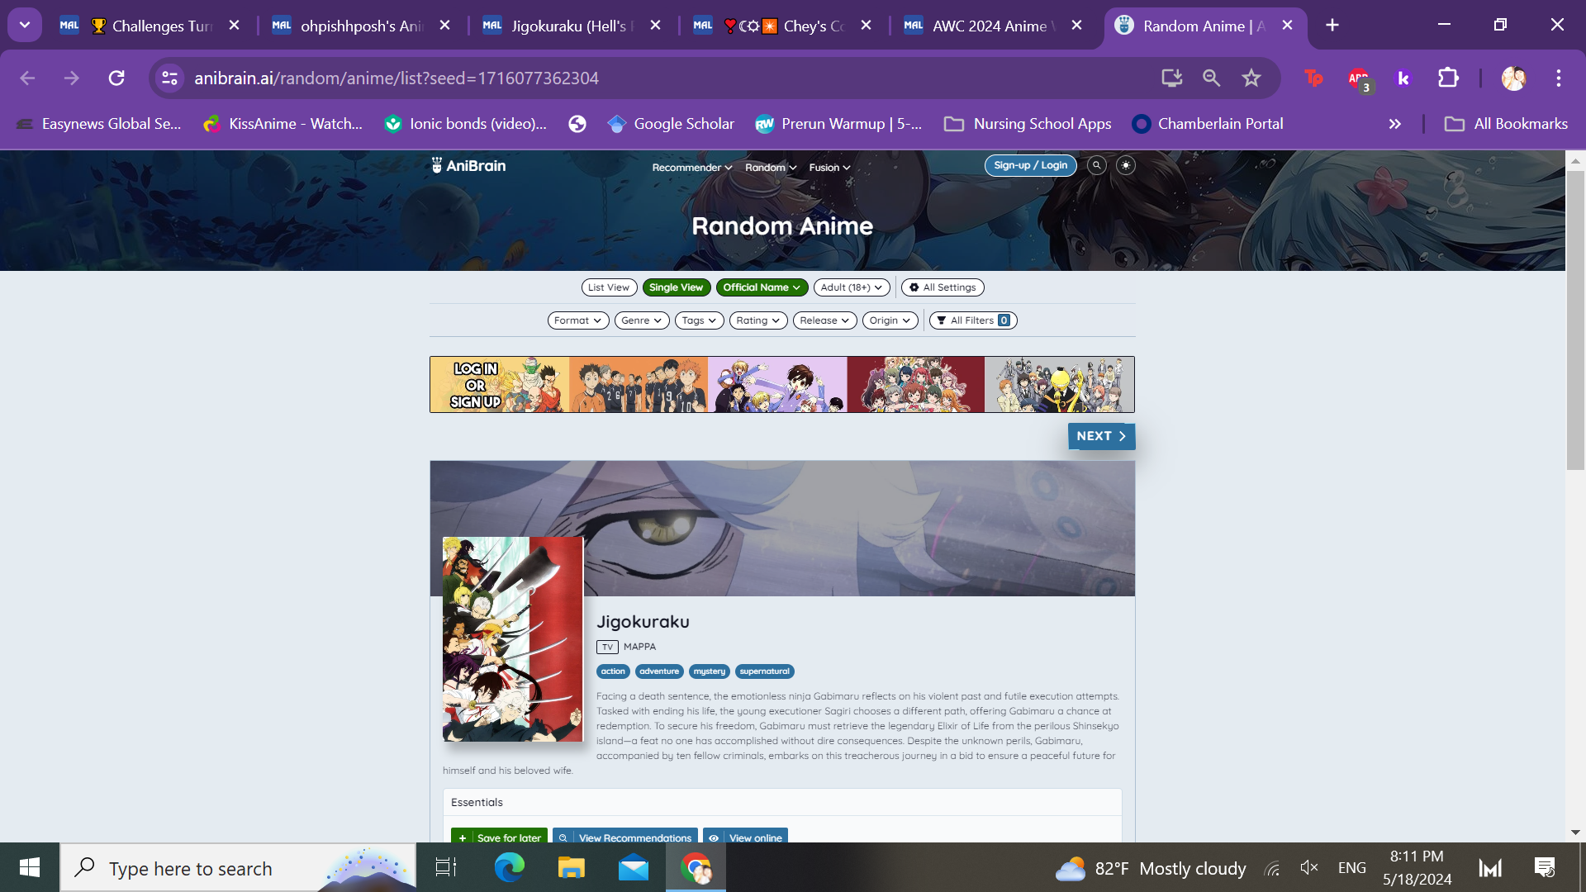1586x892 pixels.
Task: Open the Random menu
Action: [x=771, y=168]
